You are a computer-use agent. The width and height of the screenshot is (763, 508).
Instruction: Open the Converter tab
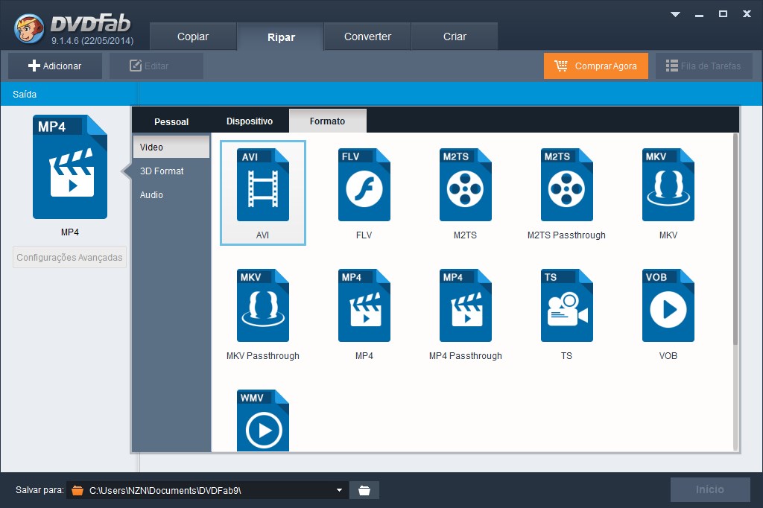367,36
